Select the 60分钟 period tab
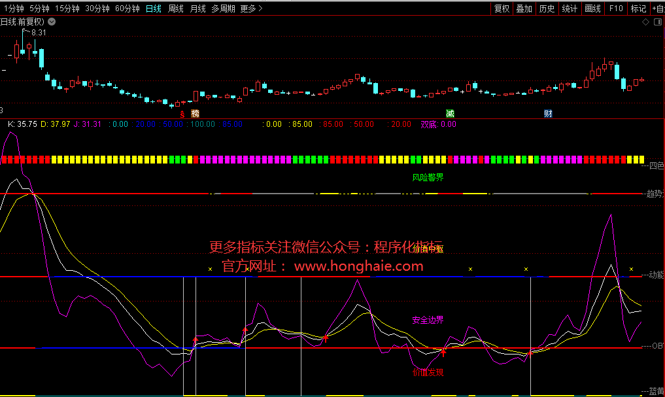Image resolution: width=665 pixels, height=397 pixels. (127, 9)
